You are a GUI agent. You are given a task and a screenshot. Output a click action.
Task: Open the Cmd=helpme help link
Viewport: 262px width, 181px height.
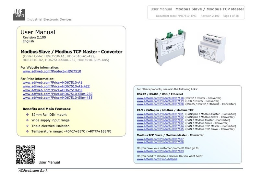(157, 159)
